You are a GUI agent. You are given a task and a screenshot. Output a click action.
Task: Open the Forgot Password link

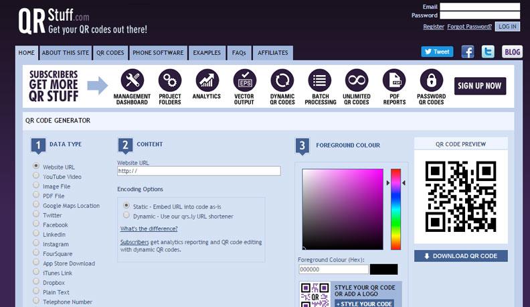pyautogui.click(x=470, y=26)
